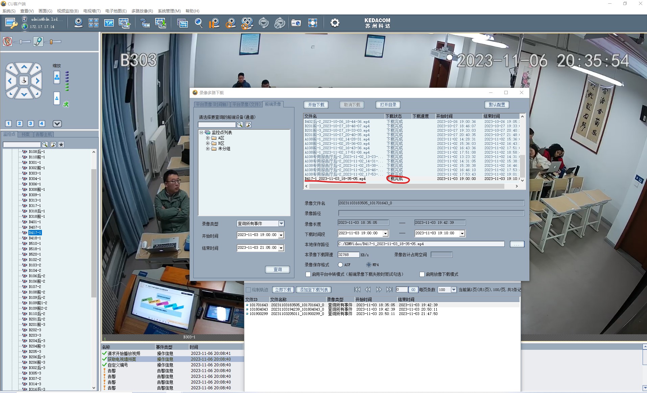The image size is (647, 393).
Task: Click the stop-all-cameras toolbar icon
Action: coord(247,23)
